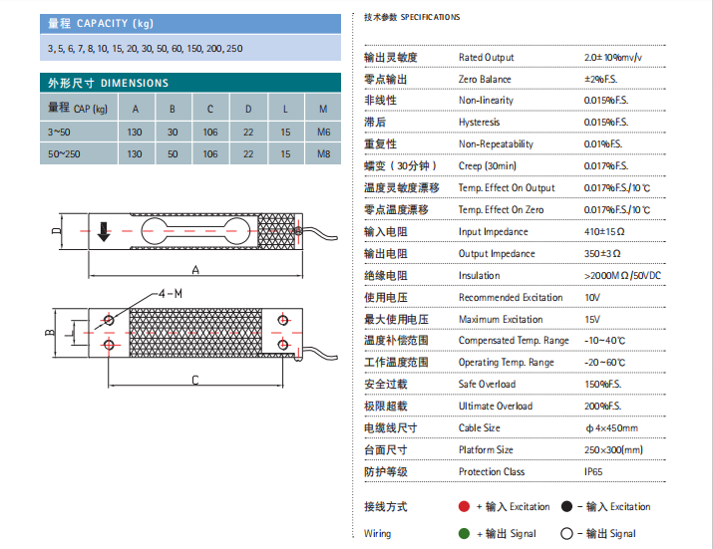Click the 'M6' table cell
The image size is (713, 549).
tap(323, 133)
